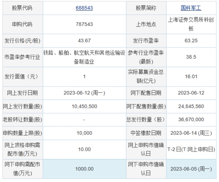Viewport: 219px width, 182px height.
Task: Click the subscription limit value 10,000
Action: [84, 133]
